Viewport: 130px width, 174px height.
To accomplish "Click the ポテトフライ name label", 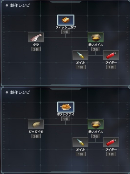I will click(66, 114).
